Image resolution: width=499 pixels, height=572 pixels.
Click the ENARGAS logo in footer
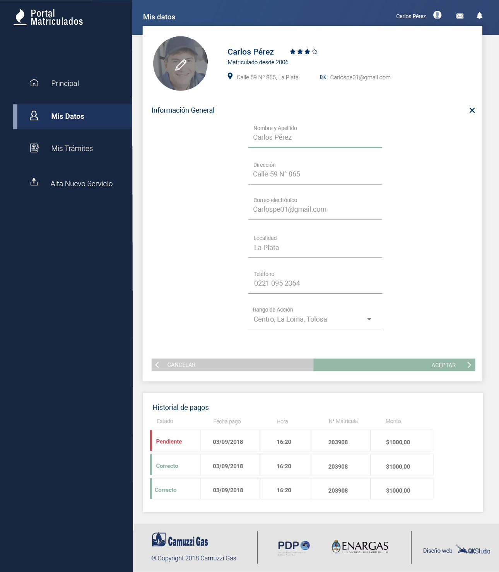tap(360, 546)
